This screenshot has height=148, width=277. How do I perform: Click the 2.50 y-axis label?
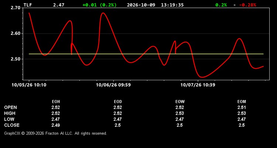click(16, 59)
